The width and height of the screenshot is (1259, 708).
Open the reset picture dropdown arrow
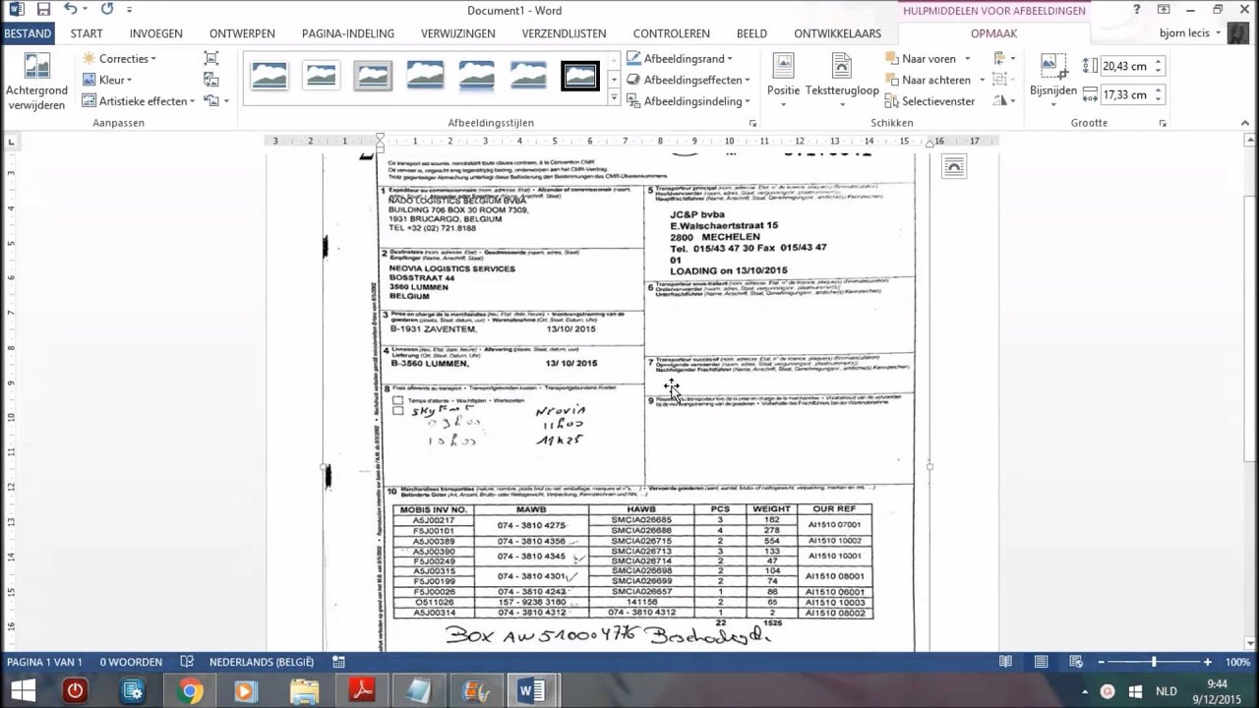[226, 101]
